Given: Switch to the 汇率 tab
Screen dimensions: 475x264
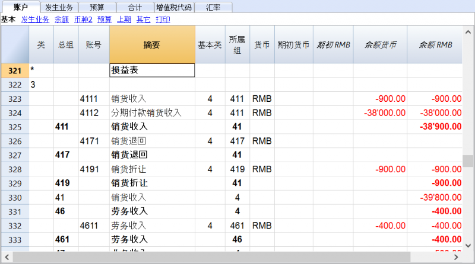Looking at the screenshot, I should pyautogui.click(x=213, y=7).
